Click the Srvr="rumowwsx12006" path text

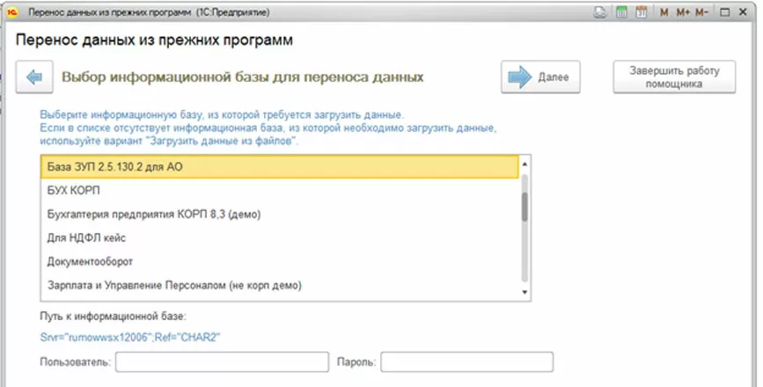coord(130,338)
